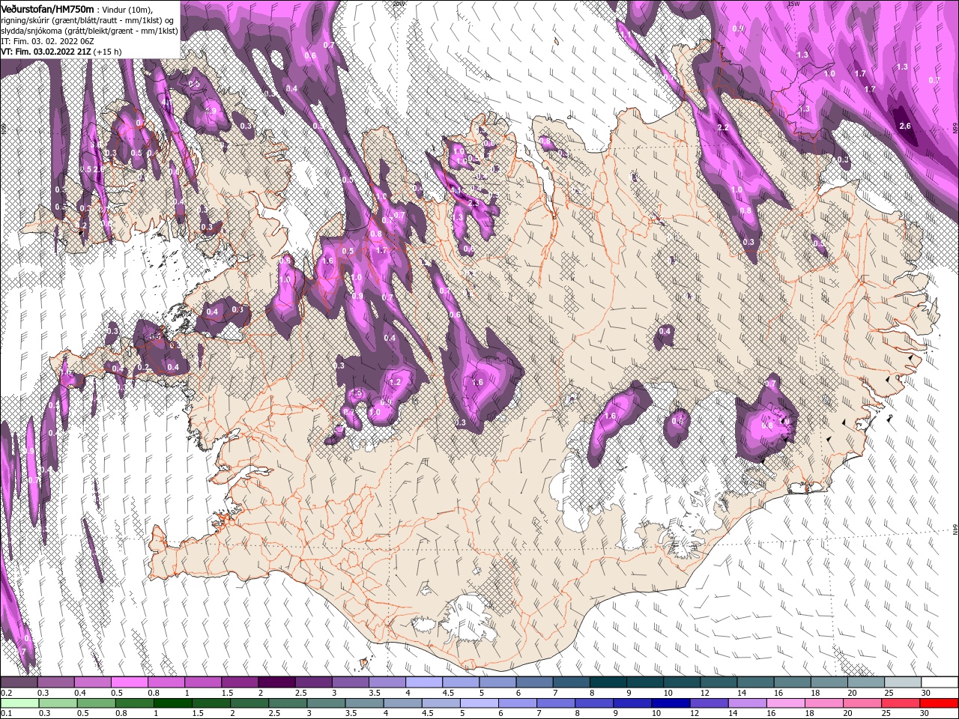959x719 pixels.
Task: Pick the crimson rain swatch between 25 and 30
Action: [901, 703]
